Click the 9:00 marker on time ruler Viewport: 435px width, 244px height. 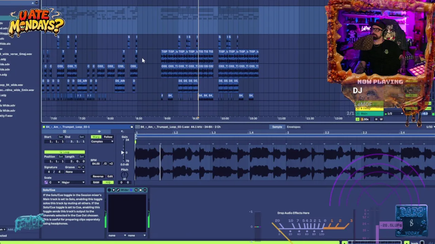pyautogui.click(x=167, y=118)
